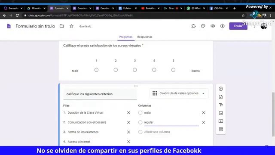Click the 'Buena' scale label
The image size is (275, 155).
[x=196, y=71]
